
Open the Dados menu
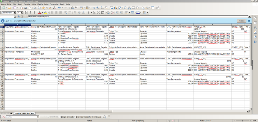[46, 4]
